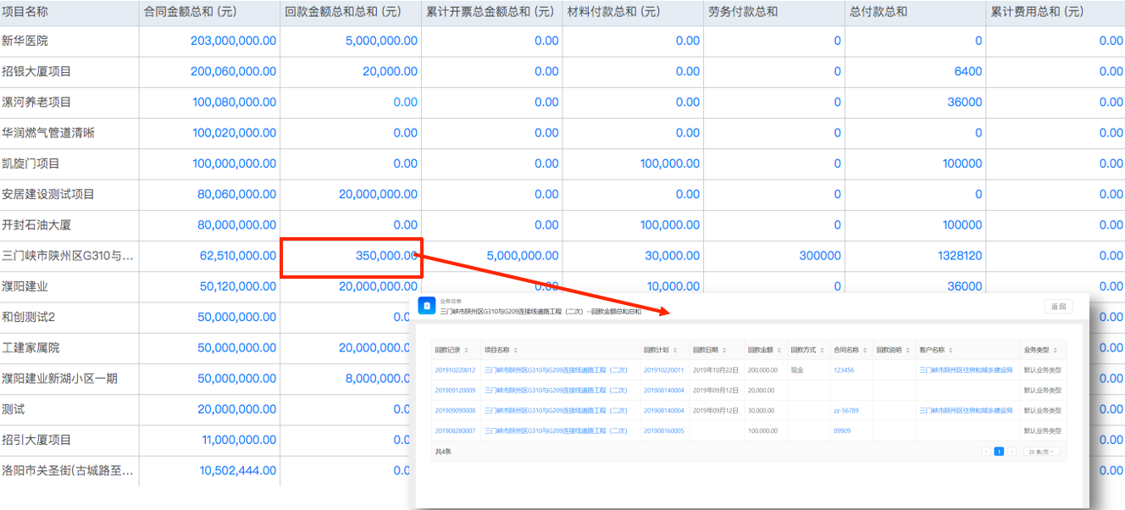Click sort arrows beside 业务类型 header
This screenshot has height=510, width=1125.
pyautogui.click(x=1056, y=350)
